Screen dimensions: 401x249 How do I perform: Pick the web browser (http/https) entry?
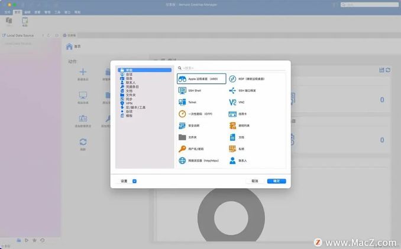199,160
